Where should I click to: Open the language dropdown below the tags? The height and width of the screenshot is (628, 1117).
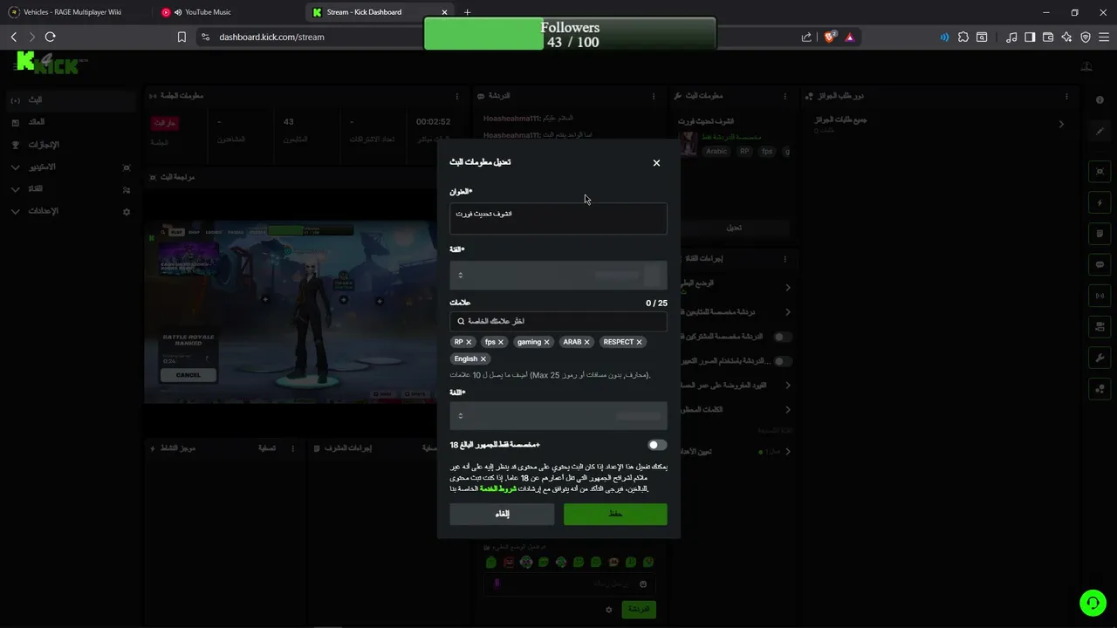(x=558, y=416)
